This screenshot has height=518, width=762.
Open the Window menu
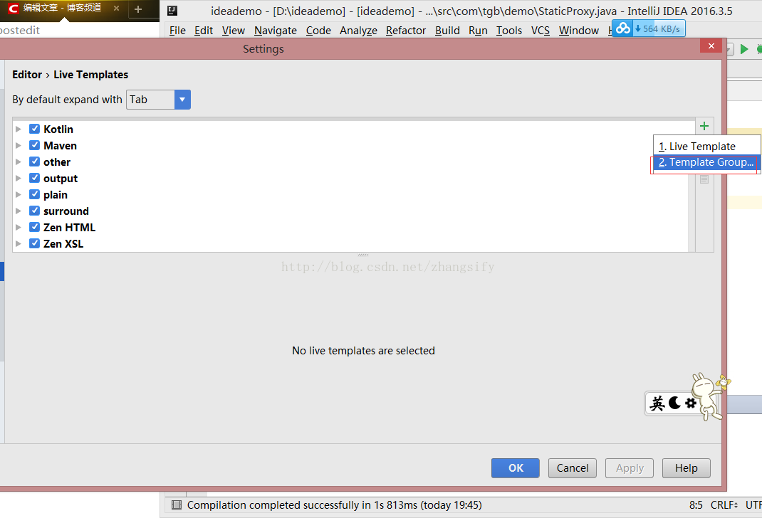pyautogui.click(x=579, y=31)
